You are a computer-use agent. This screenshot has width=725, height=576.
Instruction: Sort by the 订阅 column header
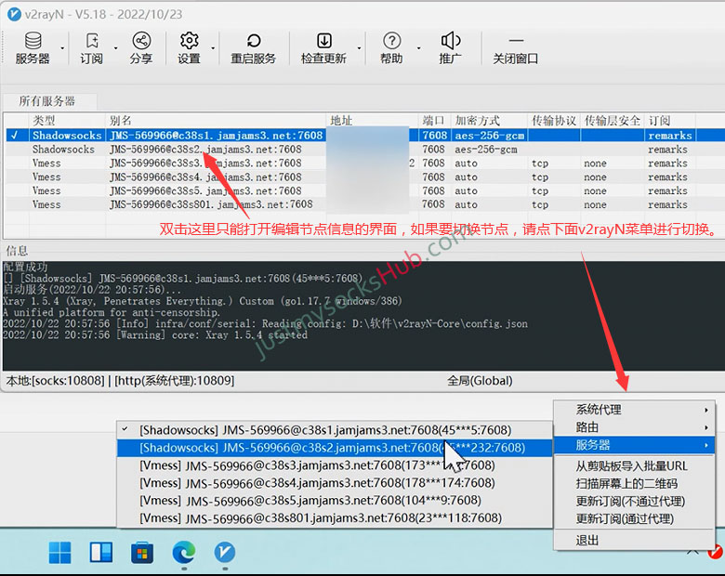point(670,121)
